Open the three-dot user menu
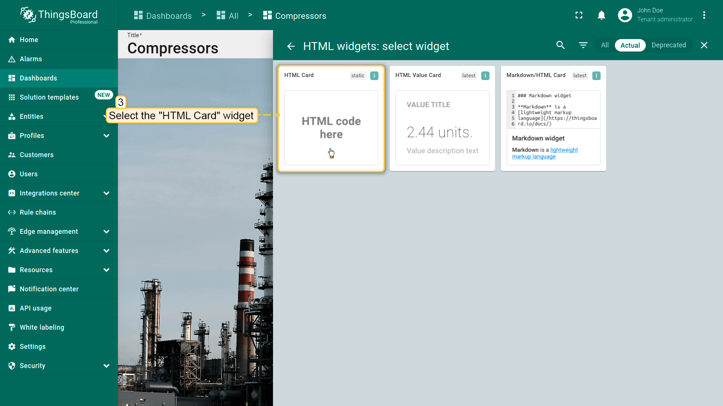 tap(704, 15)
